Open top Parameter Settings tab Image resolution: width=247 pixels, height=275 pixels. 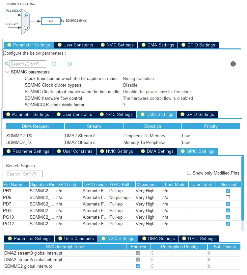point(29,45)
